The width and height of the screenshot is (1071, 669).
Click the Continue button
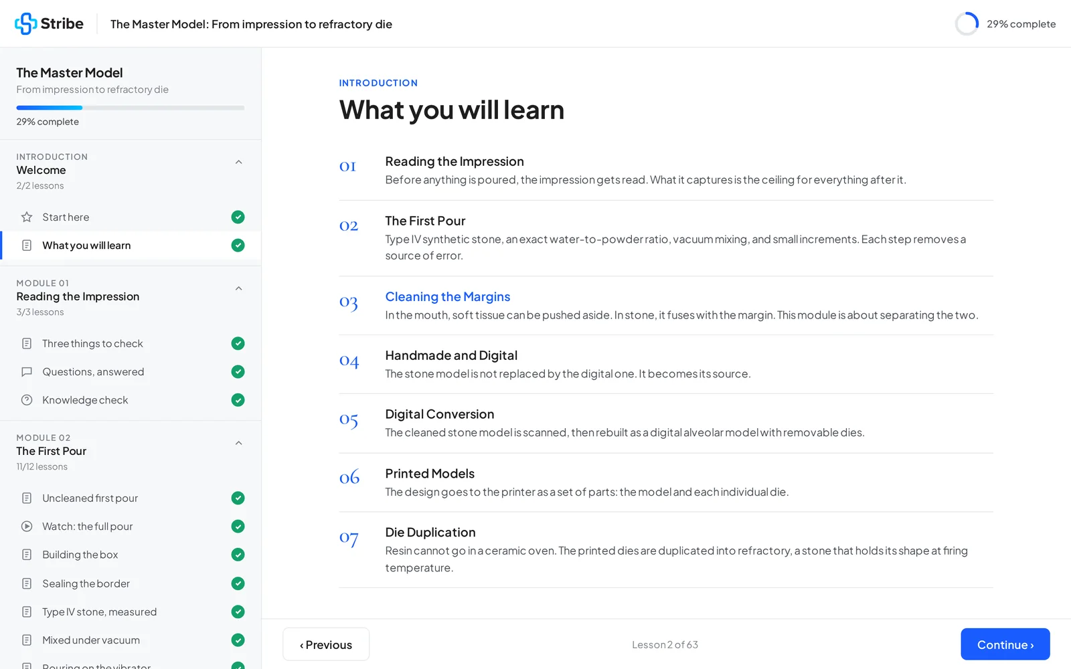coord(1005,644)
